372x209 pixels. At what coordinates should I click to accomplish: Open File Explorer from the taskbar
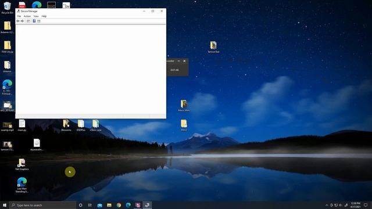(x=109, y=205)
